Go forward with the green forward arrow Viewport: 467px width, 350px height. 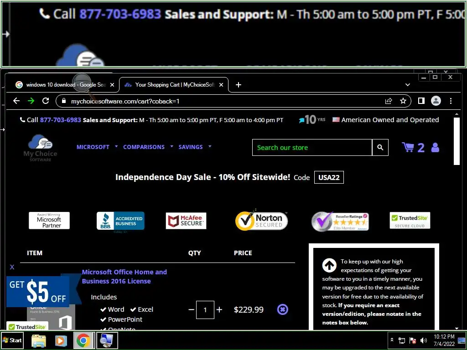click(31, 101)
